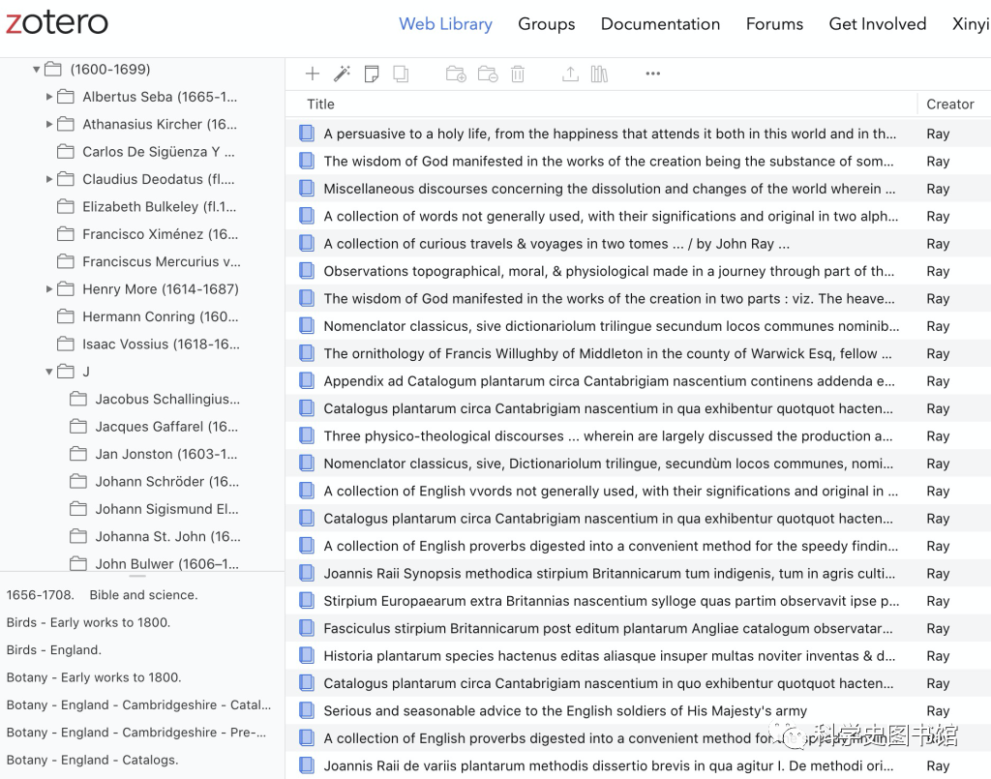The width and height of the screenshot is (991, 779).
Task: Collapse the J collection
Action: (49, 372)
